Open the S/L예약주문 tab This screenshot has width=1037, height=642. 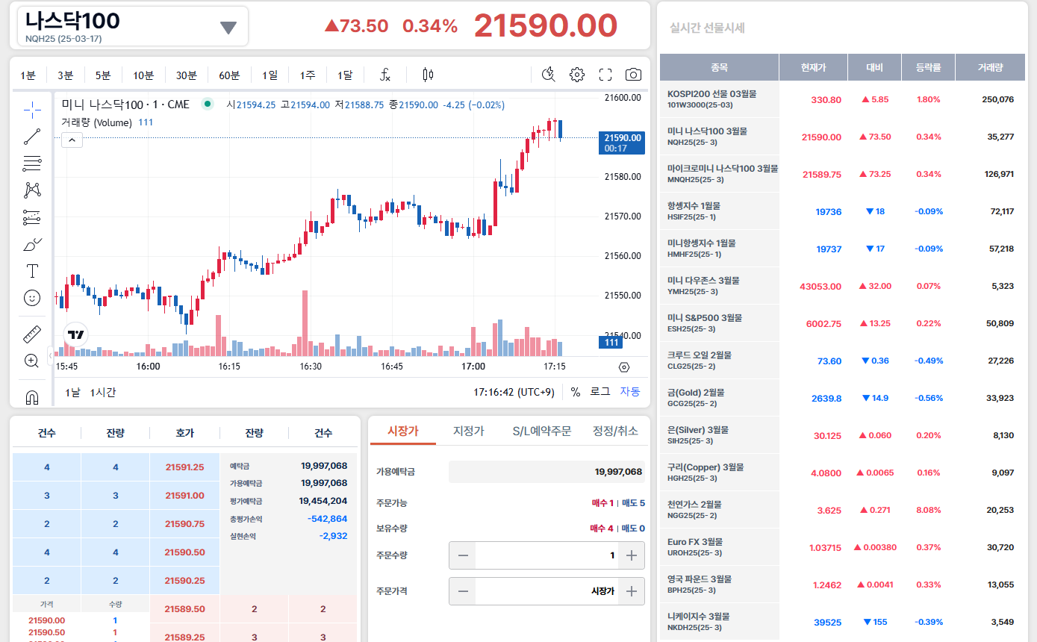[541, 431]
